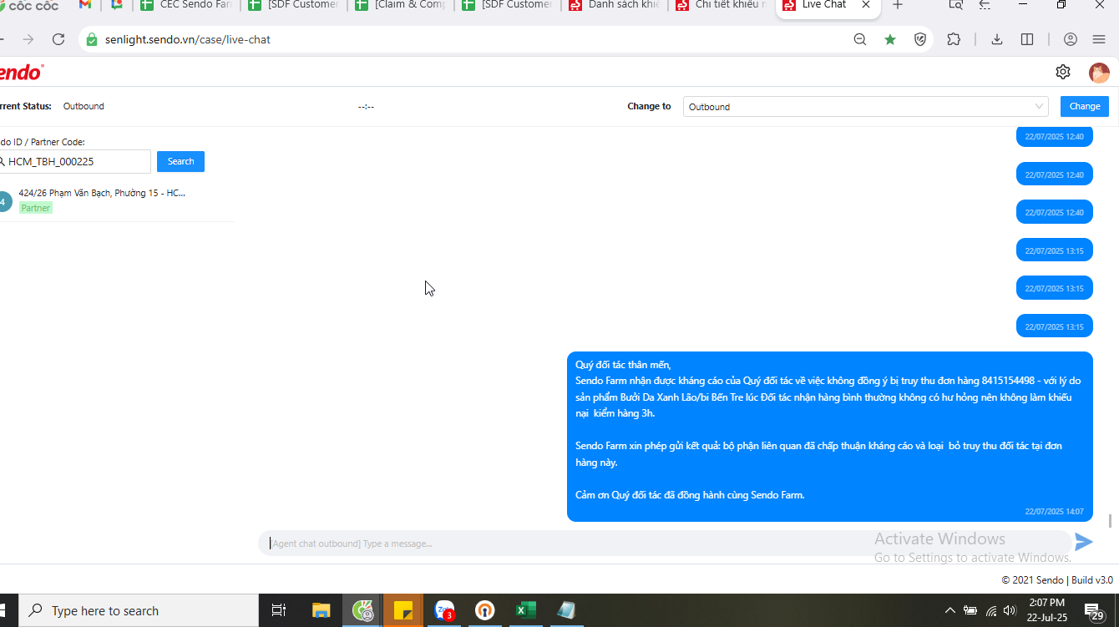Screen dimensions: 1119x627
Task: Click the Outbound current status text
Action: (x=84, y=106)
